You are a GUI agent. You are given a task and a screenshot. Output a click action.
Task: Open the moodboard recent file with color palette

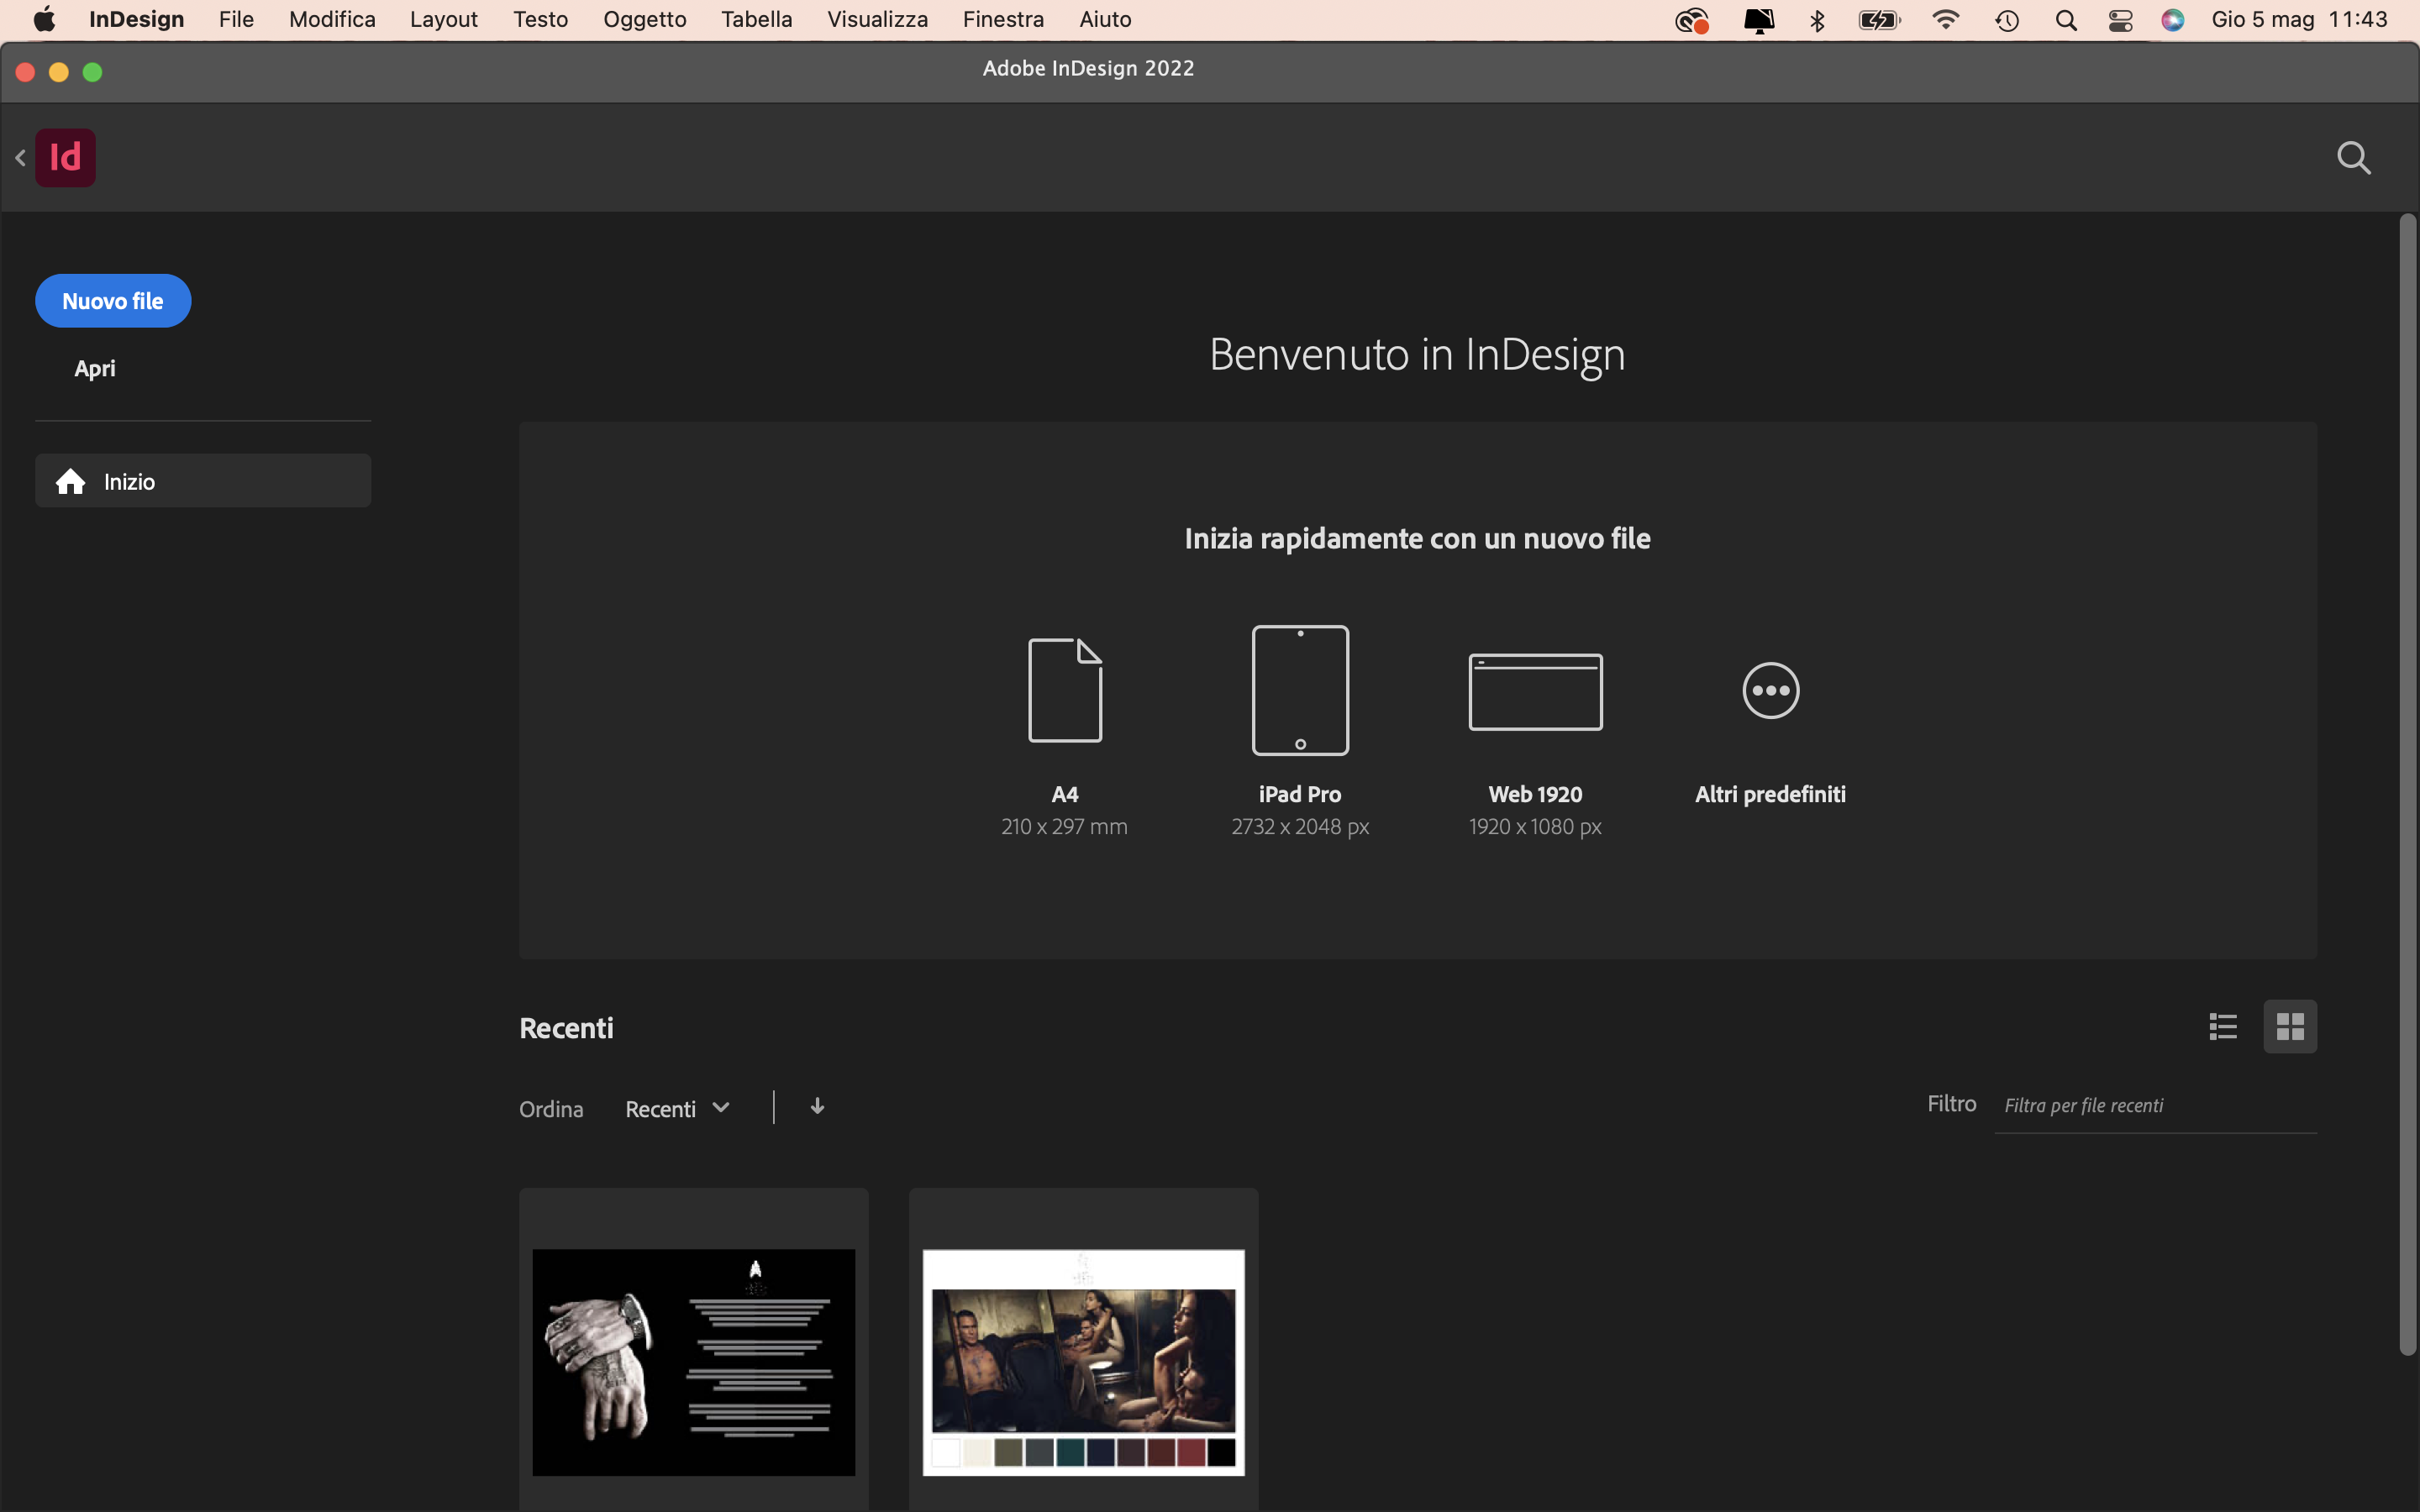[1084, 1362]
